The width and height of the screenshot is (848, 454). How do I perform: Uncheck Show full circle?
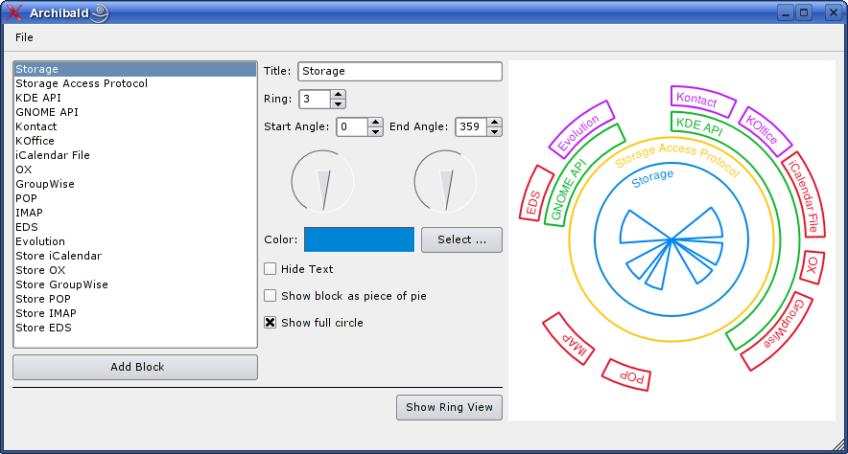[271, 323]
